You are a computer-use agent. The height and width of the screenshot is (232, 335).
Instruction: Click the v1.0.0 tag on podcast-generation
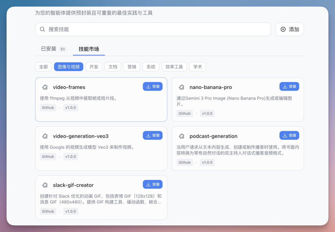[x=207, y=162]
